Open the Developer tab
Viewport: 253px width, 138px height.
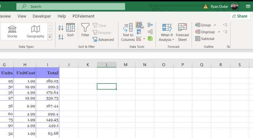[42, 16]
